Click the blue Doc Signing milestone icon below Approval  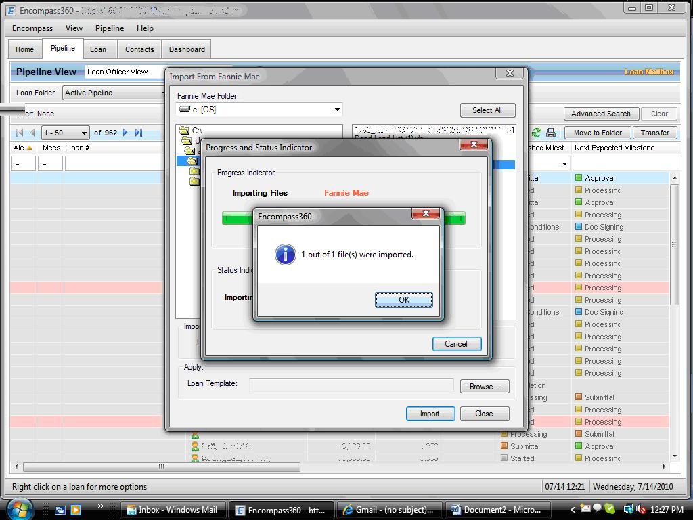click(x=579, y=226)
